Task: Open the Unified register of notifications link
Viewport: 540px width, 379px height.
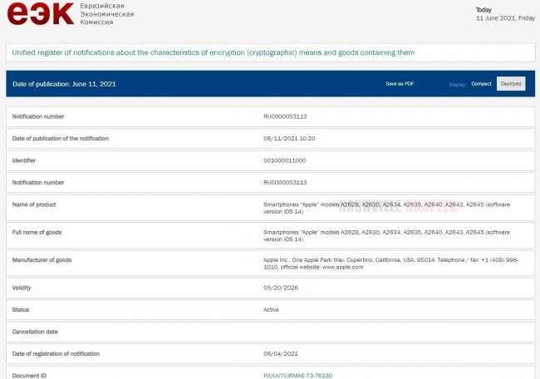Action: click(x=213, y=52)
